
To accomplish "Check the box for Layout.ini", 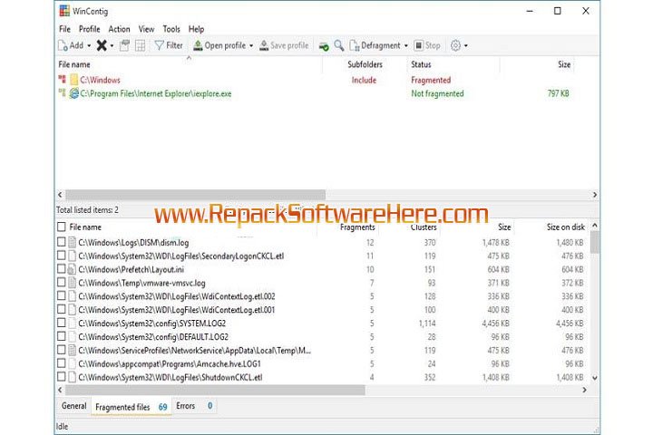I will pos(62,269).
